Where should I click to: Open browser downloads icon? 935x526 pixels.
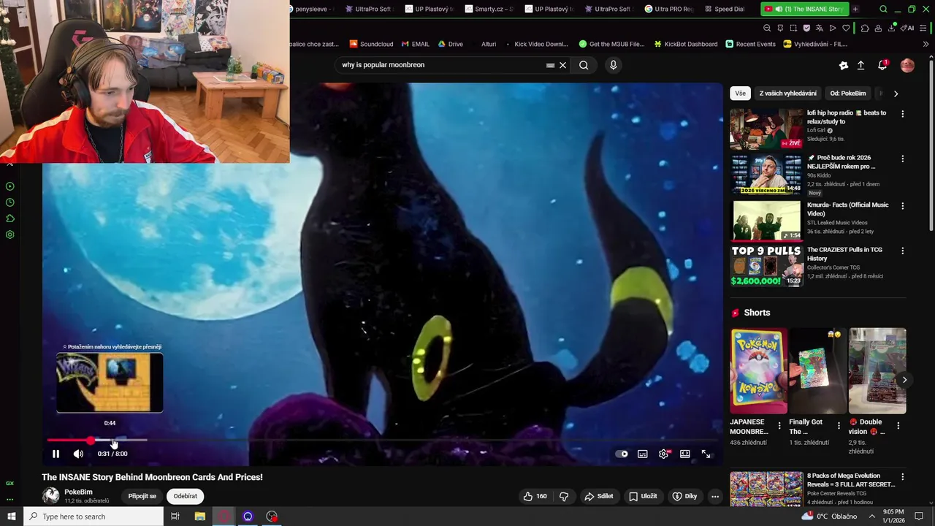(892, 28)
